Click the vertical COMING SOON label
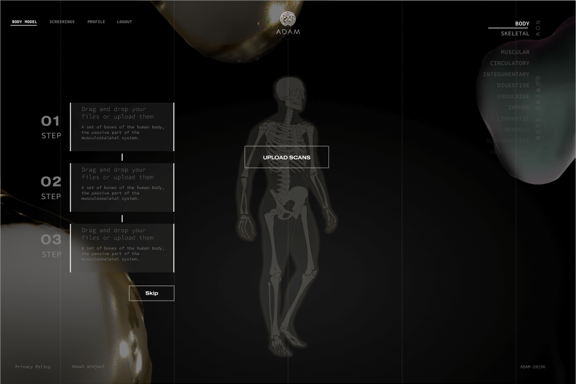576x384 pixels. (x=538, y=108)
